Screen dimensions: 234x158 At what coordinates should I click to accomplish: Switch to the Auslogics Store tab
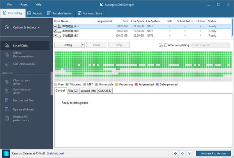click(90, 13)
